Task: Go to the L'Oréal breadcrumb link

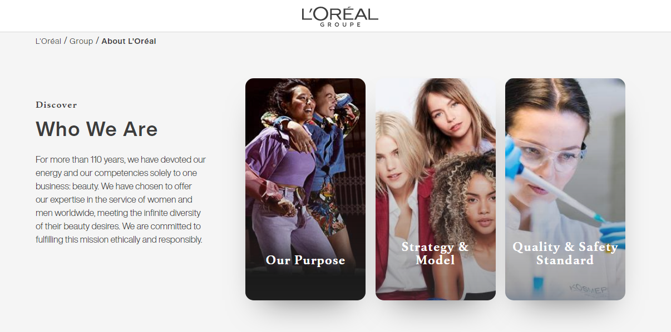Action: (x=48, y=41)
